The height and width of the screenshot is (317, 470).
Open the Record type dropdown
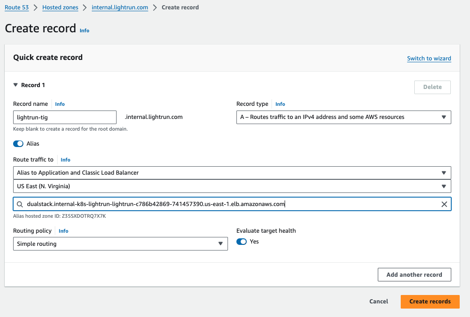[x=344, y=117]
